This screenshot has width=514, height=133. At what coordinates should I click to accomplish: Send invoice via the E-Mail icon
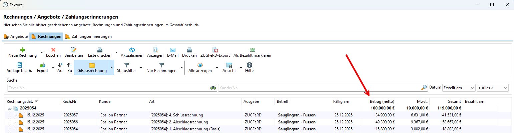(172, 50)
